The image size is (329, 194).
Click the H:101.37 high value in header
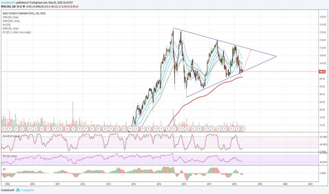point(56,6)
